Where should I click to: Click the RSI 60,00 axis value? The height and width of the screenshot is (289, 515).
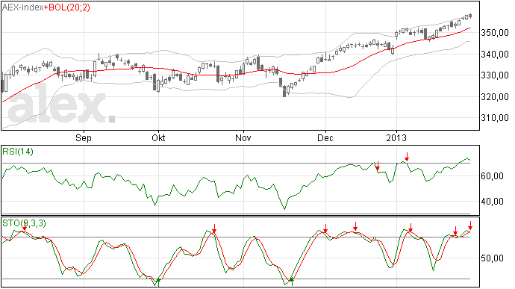pos(493,176)
